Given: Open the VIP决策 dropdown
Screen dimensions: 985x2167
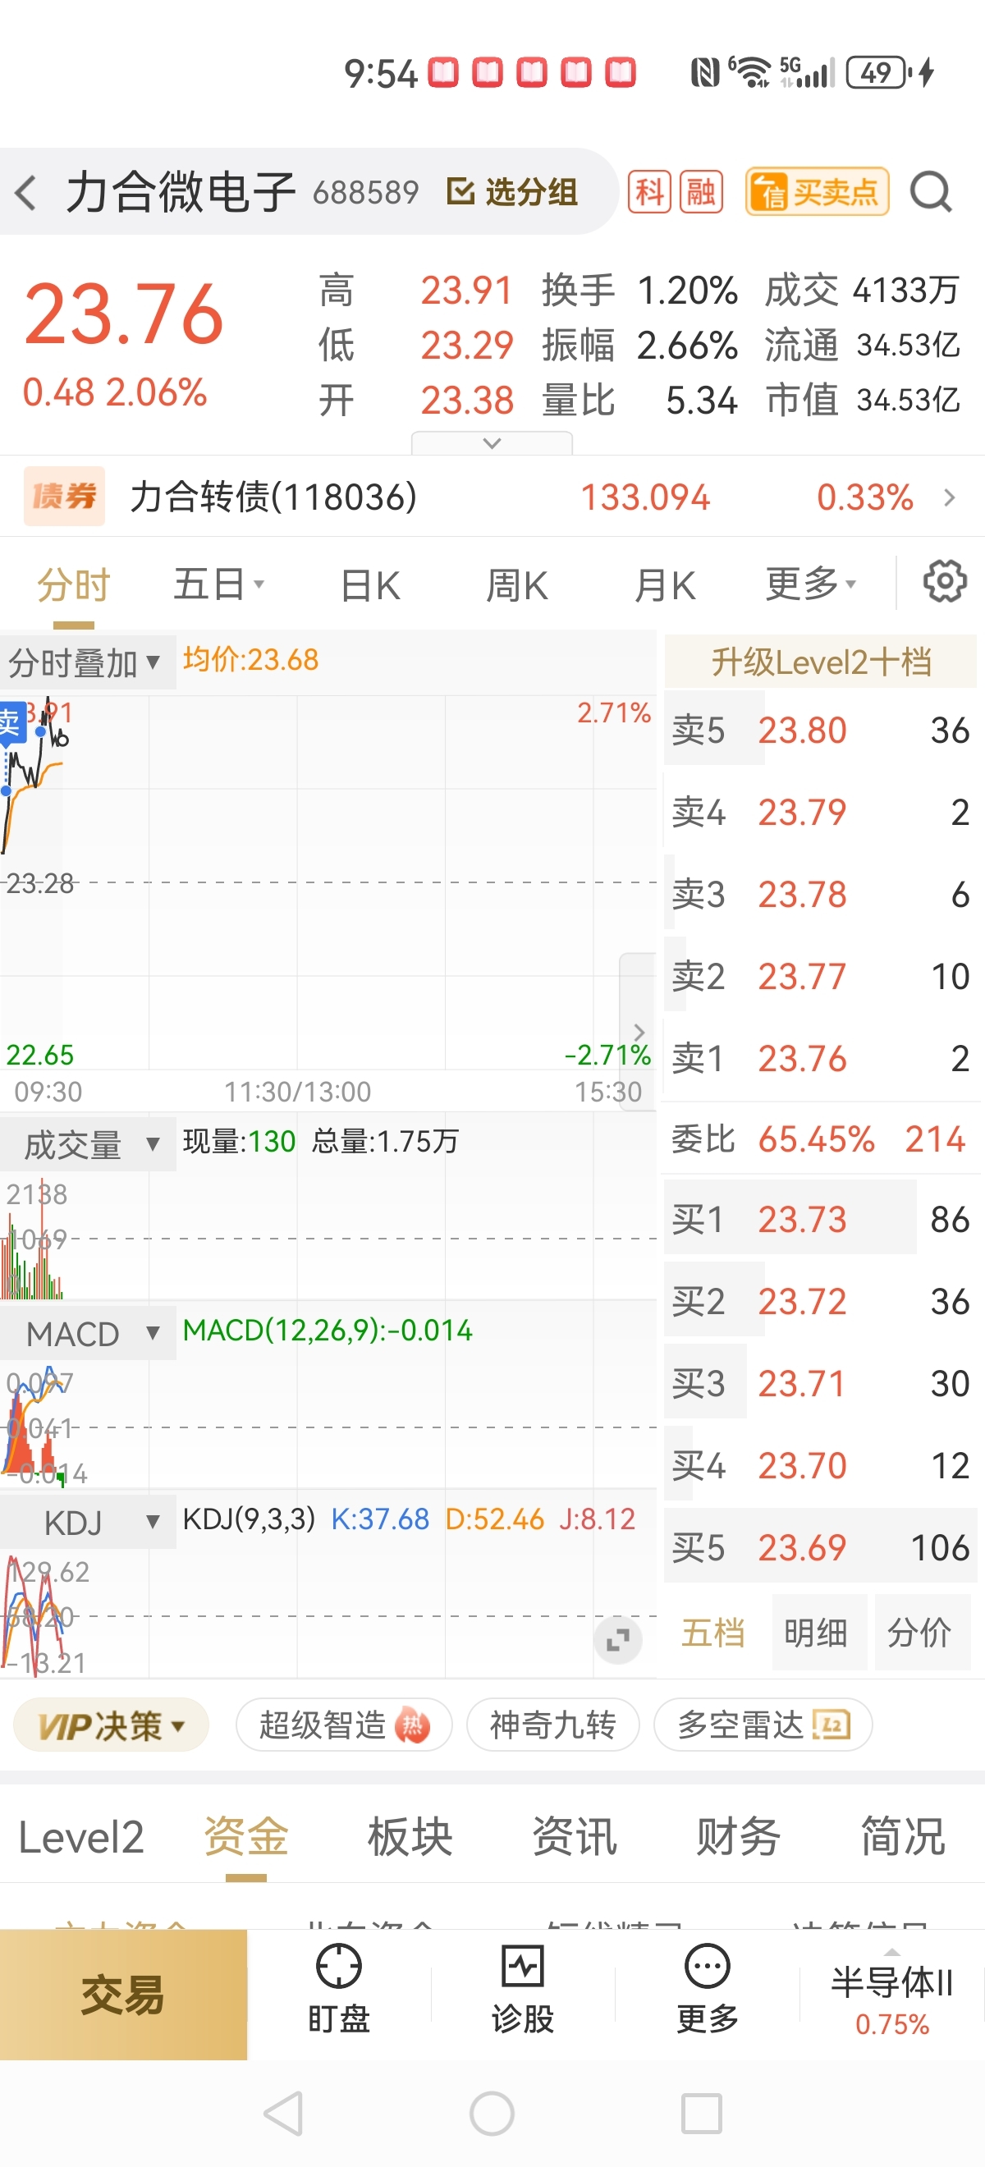Looking at the screenshot, I should point(111,1725).
